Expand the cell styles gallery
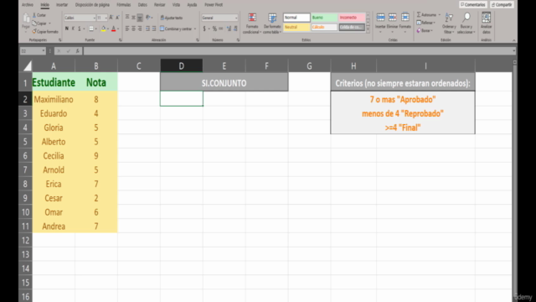The width and height of the screenshot is (536, 302). click(x=368, y=30)
